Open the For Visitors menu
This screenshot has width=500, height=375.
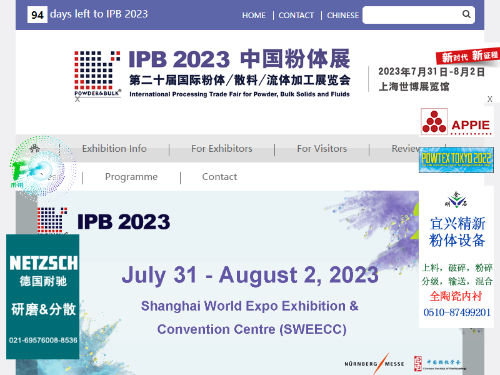[x=322, y=149]
